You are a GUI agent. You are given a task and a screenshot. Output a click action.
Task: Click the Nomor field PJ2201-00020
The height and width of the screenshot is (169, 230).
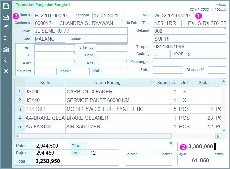[54, 16]
